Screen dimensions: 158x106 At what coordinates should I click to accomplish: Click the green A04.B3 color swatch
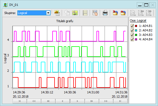point(136,35)
